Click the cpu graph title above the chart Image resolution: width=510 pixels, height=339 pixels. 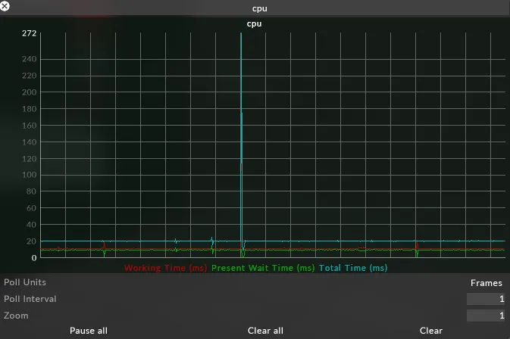coord(255,24)
